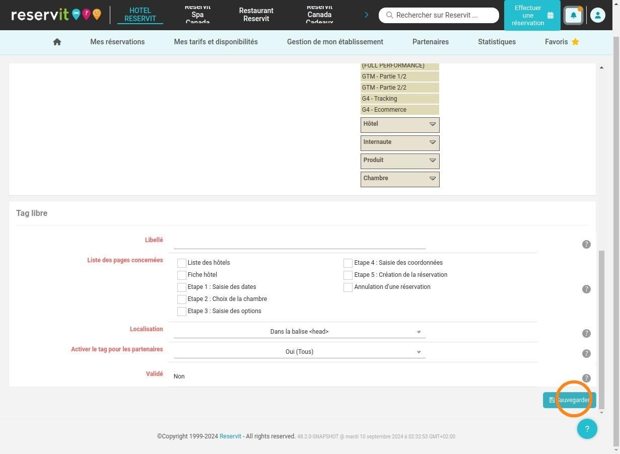Select the GTM - Partie 1/2 item
Viewport: 620px width, 454px height.
point(400,77)
